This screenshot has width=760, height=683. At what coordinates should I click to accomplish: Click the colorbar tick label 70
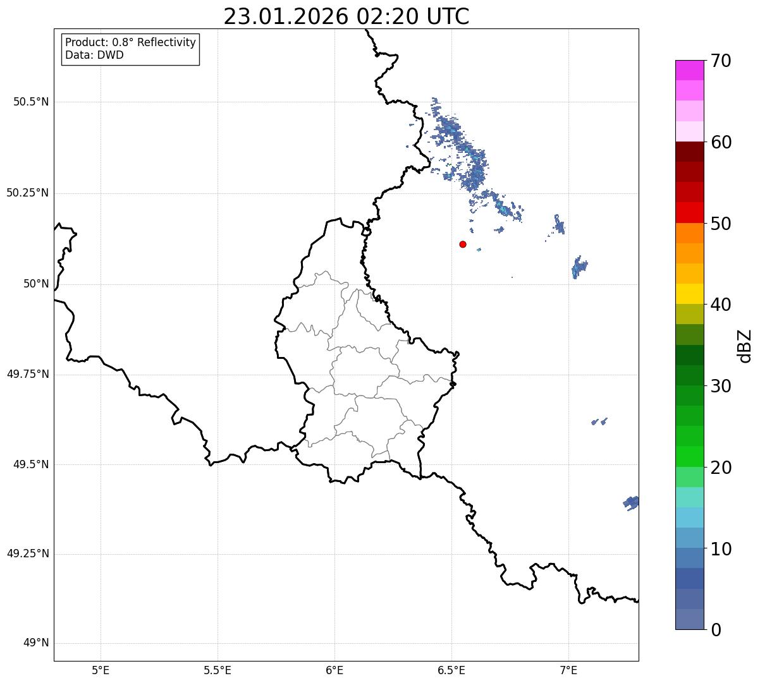(x=721, y=61)
